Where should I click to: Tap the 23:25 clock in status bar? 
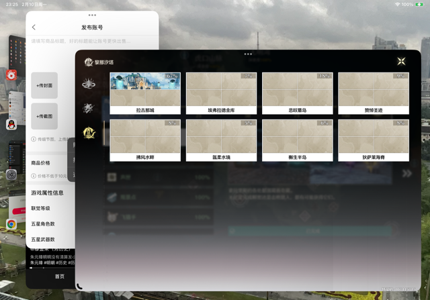click(x=12, y=5)
